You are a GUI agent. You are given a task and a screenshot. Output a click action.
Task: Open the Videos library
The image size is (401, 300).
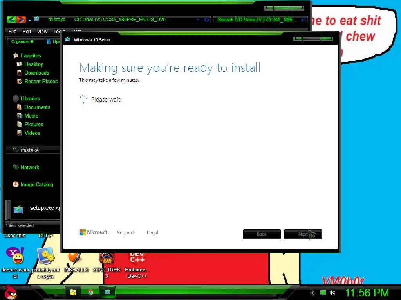tap(32, 133)
